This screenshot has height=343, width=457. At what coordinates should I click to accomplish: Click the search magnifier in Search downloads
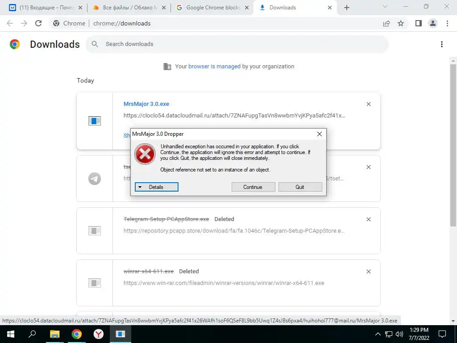(x=95, y=44)
